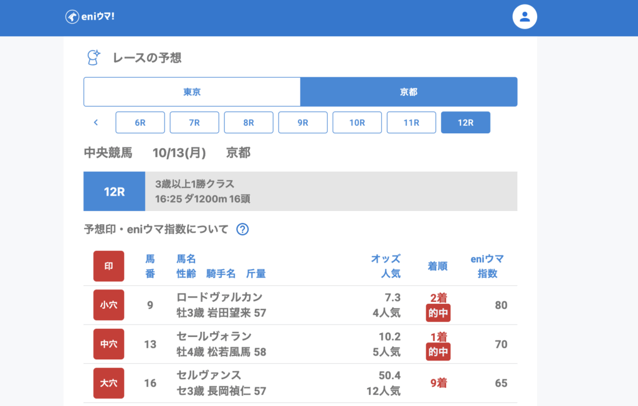Click the help question mark icon
638x406 pixels.
[243, 229]
